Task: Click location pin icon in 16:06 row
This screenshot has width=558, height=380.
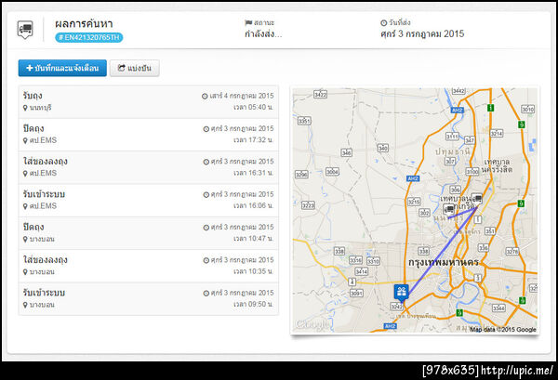Action: (25, 206)
